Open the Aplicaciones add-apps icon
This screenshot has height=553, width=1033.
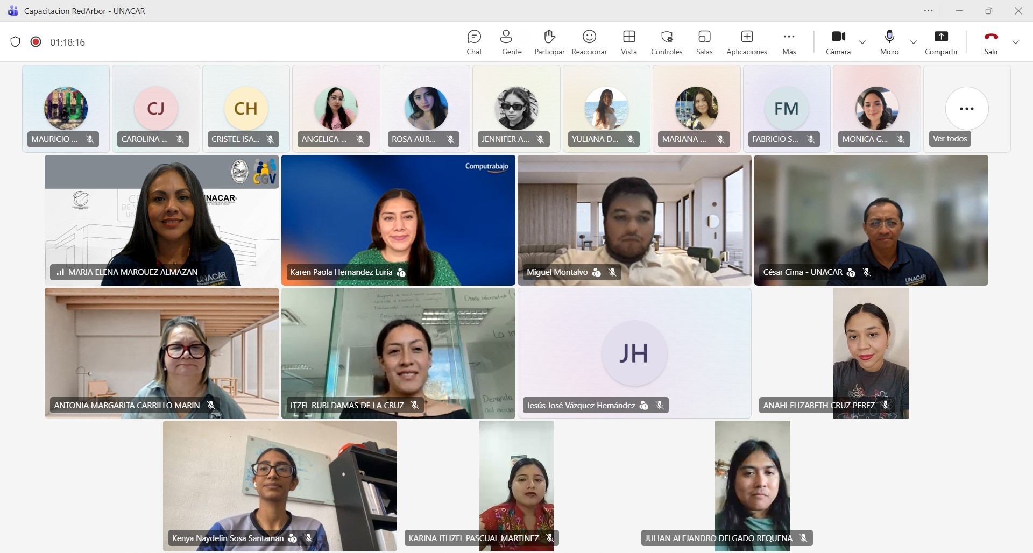coord(746,42)
